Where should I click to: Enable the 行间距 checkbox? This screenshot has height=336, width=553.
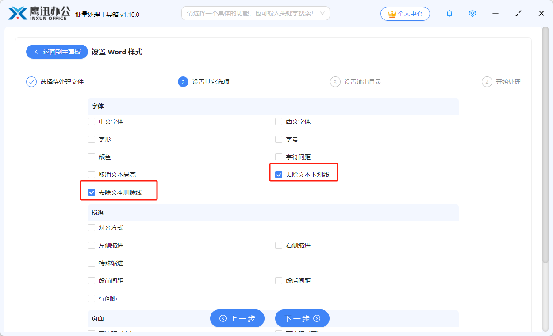92,298
